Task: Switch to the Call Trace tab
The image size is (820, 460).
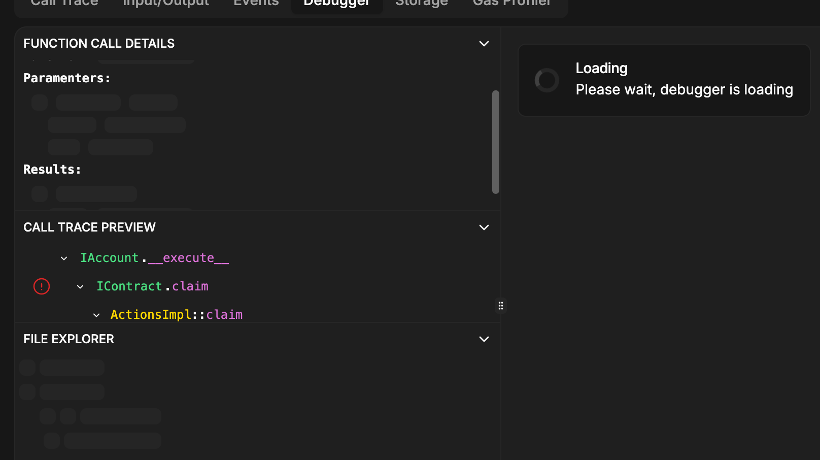Action: point(64,3)
